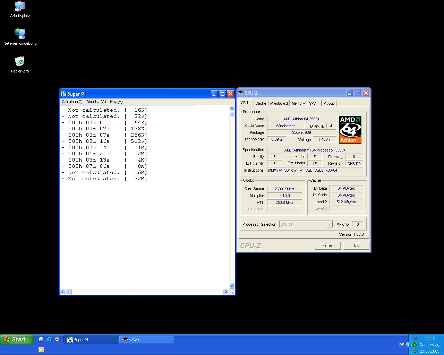The image size is (444, 355).
Task: Click the Level 2 512 KBytes field
Action: click(x=346, y=202)
